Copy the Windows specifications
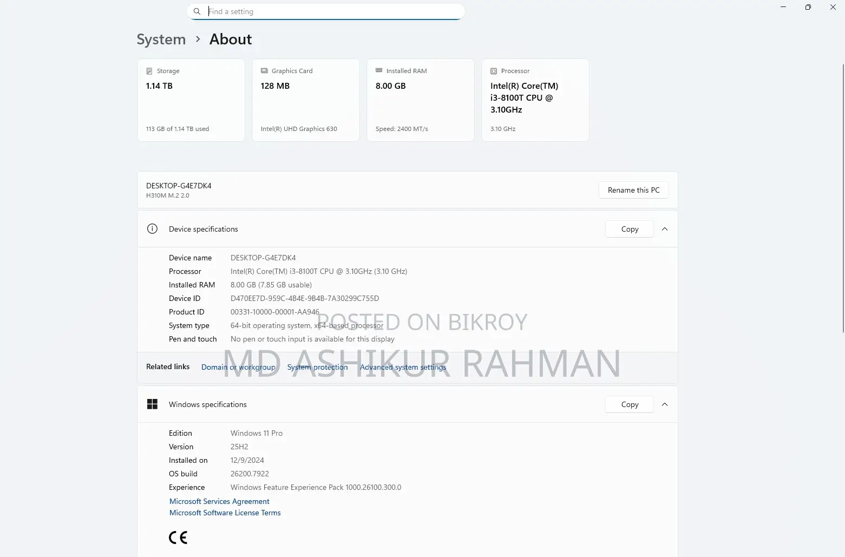 tap(630, 404)
